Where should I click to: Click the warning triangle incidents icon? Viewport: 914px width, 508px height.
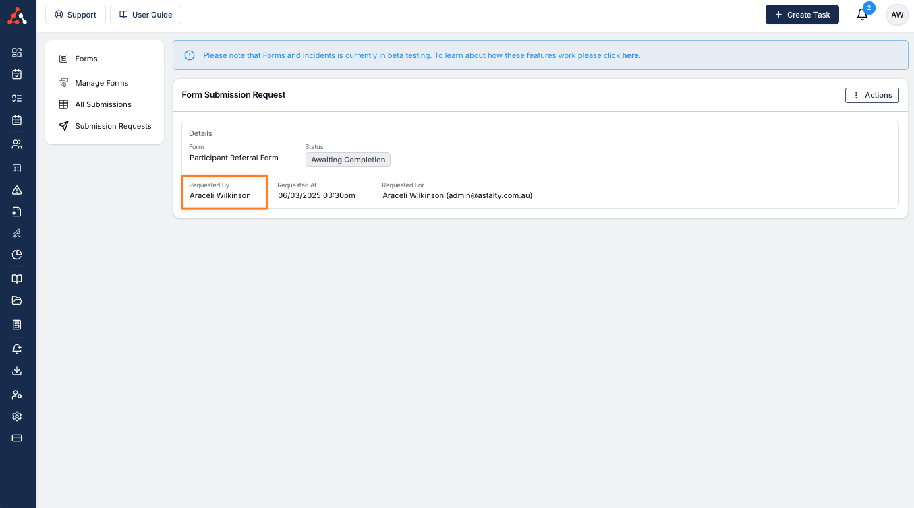coord(17,190)
